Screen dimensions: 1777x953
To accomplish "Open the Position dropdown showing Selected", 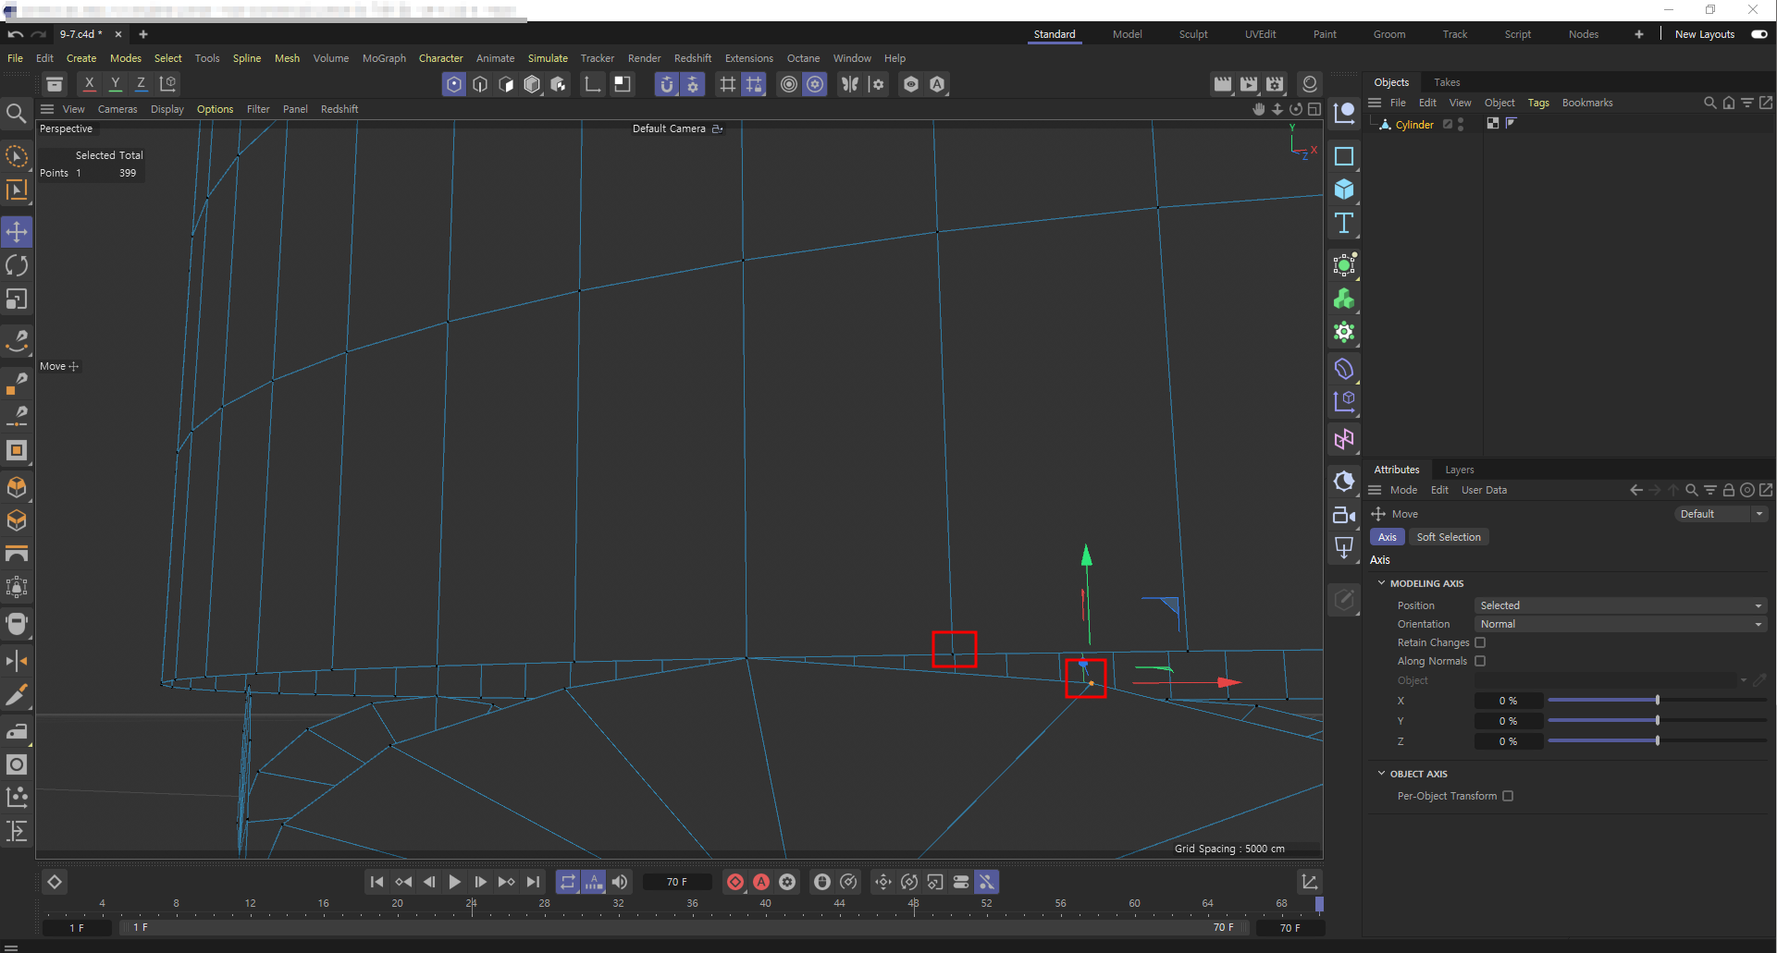I will click(1620, 606).
